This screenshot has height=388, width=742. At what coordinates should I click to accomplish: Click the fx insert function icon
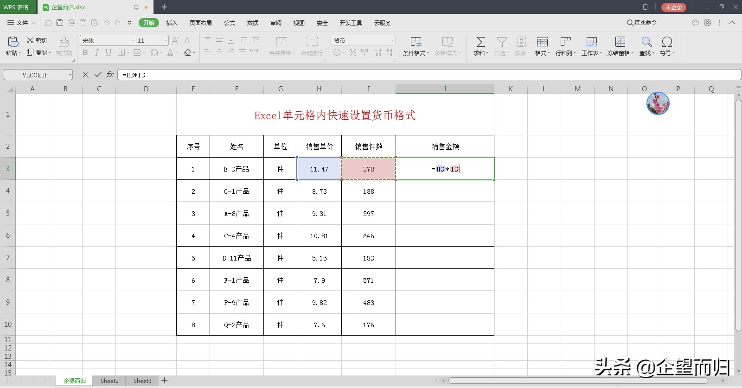coord(110,75)
